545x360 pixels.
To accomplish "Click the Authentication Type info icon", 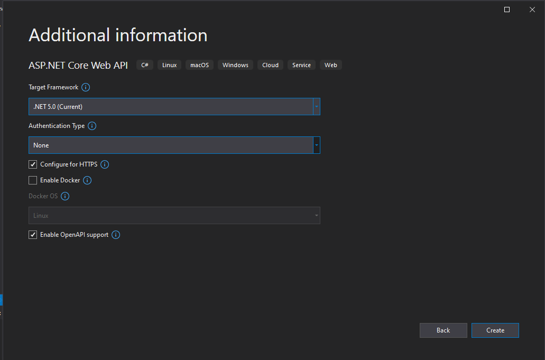I will 92,126.
